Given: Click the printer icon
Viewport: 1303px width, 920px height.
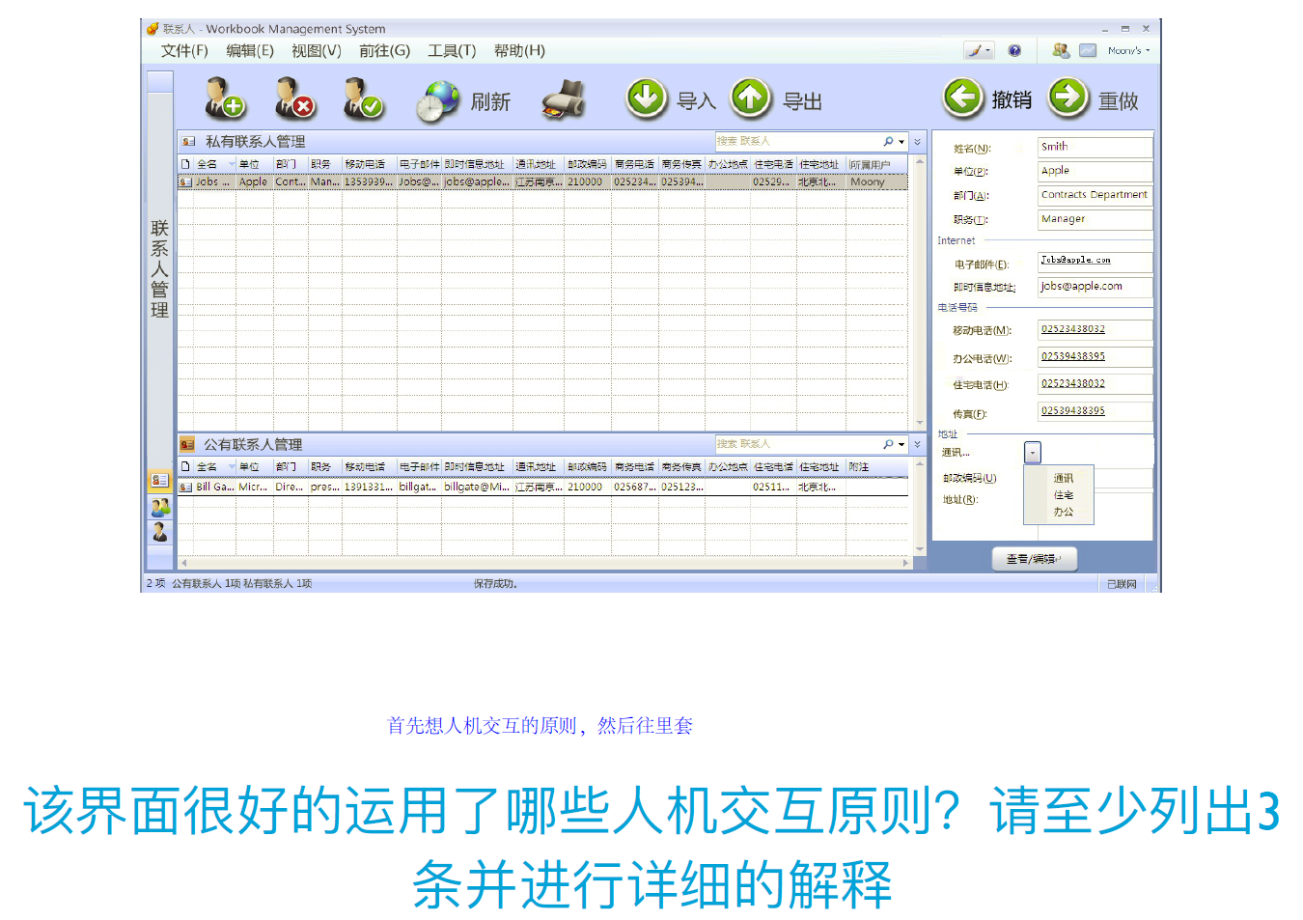Looking at the screenshot, I should click(565, 99).
